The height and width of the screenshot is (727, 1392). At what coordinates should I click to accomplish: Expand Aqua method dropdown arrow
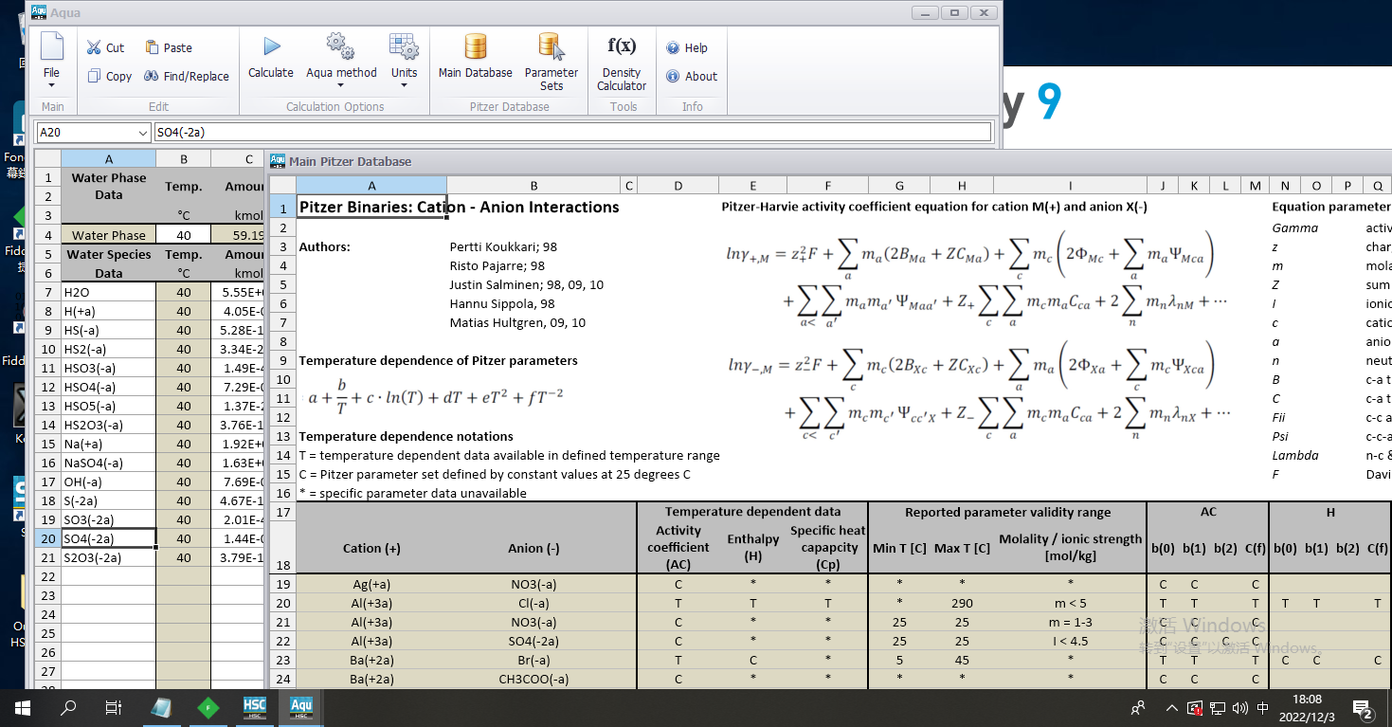(341, 85)
